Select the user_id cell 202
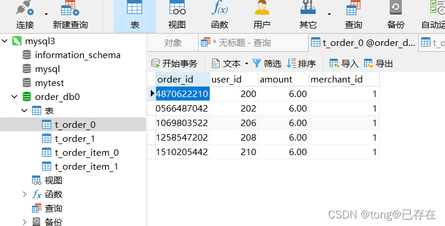 pyautogui.click(x=234, y=108)
